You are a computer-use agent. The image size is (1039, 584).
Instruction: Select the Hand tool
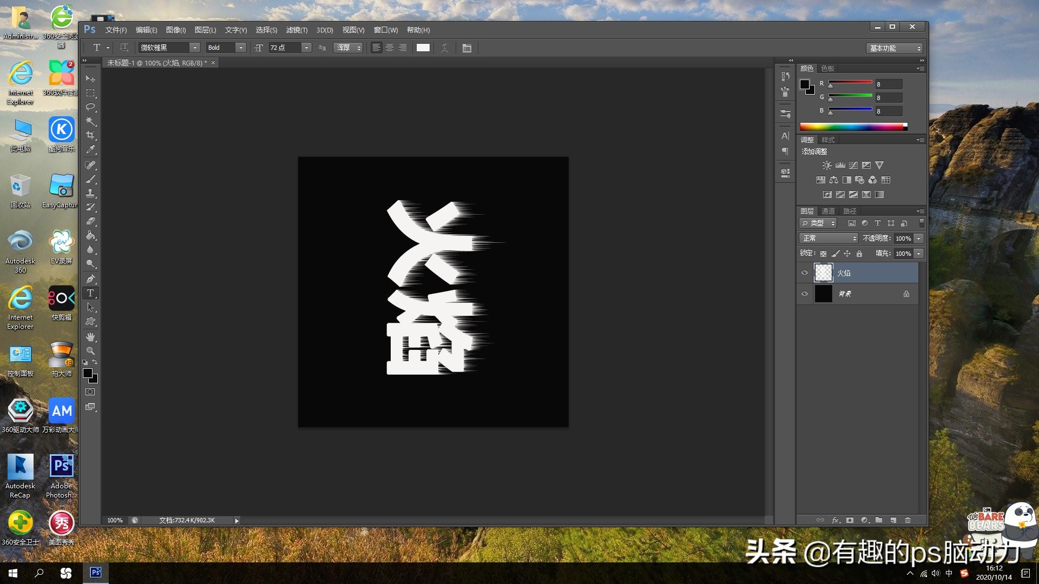click(90, 336)
